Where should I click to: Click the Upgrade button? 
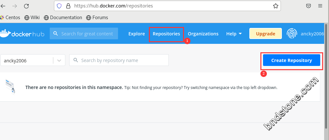[266, 33]
